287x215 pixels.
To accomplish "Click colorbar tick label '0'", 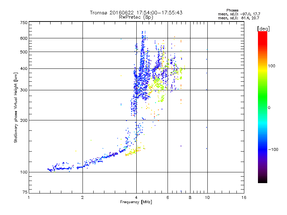I will click(x=269, y=108).
